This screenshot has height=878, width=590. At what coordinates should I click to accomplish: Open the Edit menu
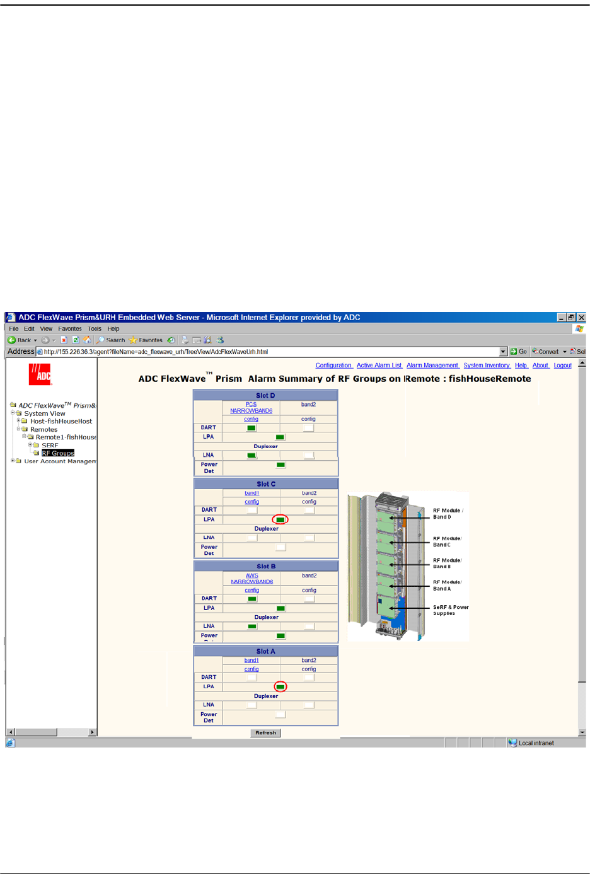29,329
